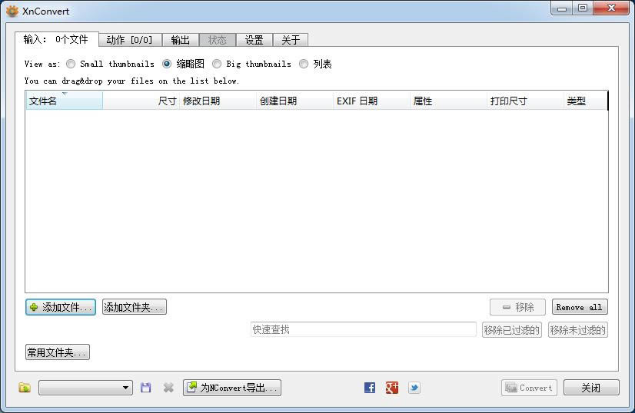Sort by the 尺寸 column header
The height and width of the screenshot is (413, 635).
[x=141, y=101]
